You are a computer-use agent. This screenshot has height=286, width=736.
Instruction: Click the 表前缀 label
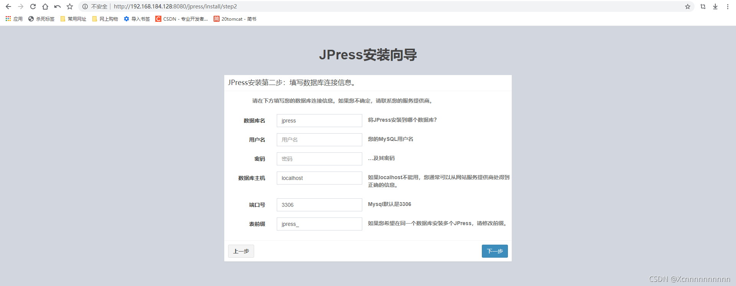tap(257, 224)
